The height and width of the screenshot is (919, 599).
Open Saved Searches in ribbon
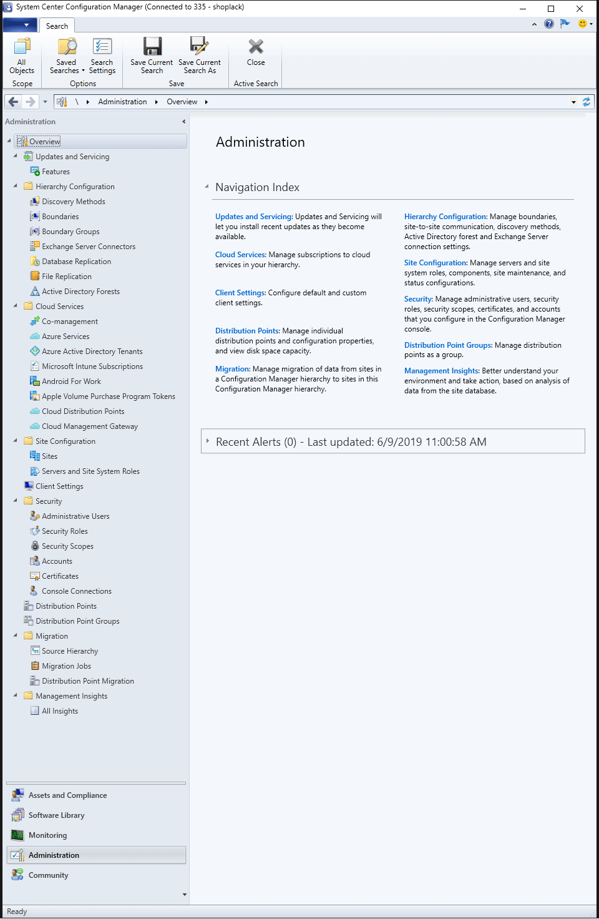click(x=67, y=56)
